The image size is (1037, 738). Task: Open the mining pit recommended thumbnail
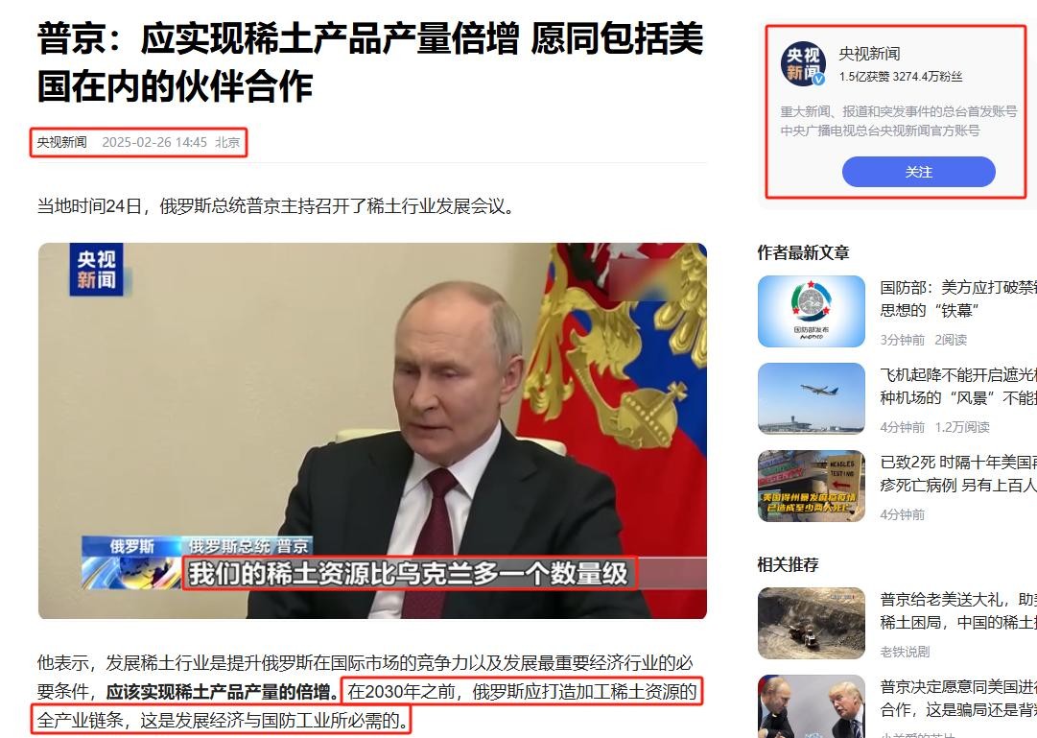[812, 623]
